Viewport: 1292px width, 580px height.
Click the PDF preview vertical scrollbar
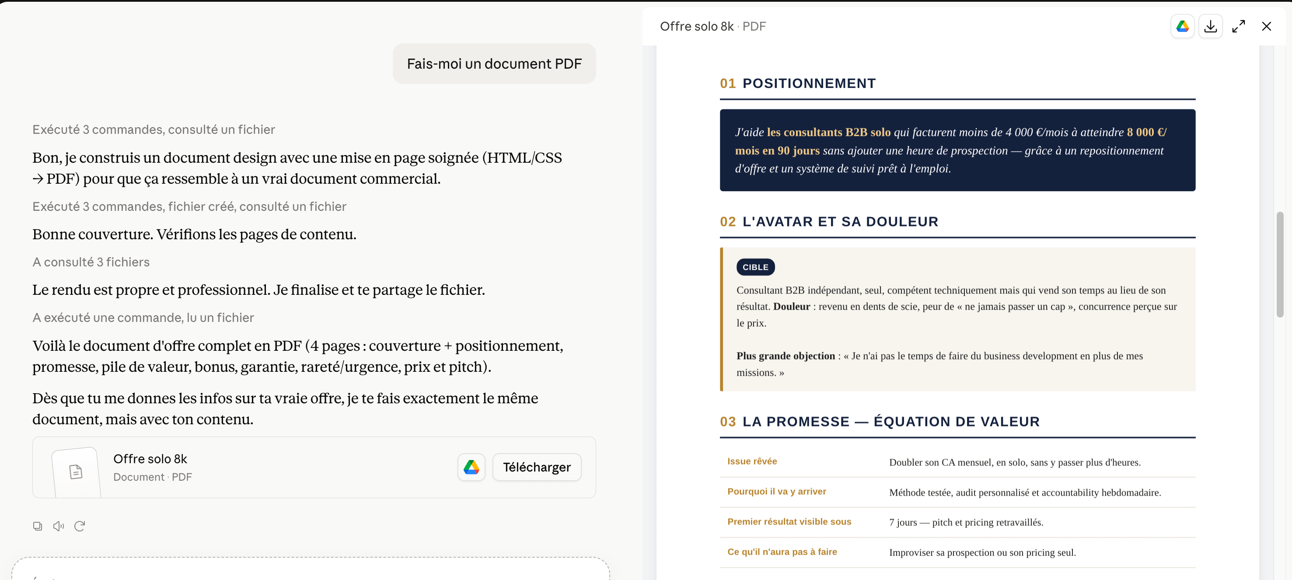coord(1279,264)
